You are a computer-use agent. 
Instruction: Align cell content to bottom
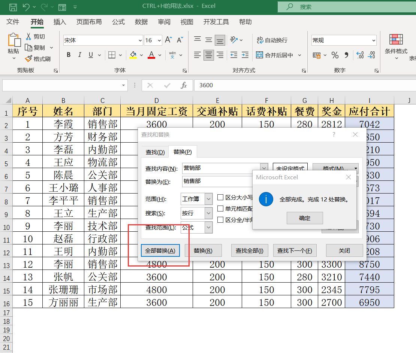[220, 40]
